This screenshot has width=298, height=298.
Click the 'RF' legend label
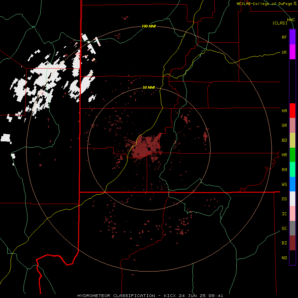click(x=284, y=37)
